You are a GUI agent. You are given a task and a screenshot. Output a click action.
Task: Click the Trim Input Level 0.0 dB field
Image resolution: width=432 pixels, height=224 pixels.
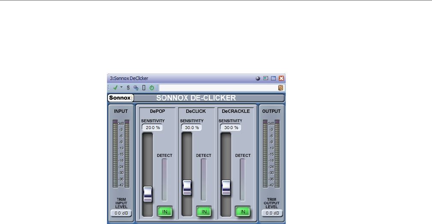(x=121, y=213)
